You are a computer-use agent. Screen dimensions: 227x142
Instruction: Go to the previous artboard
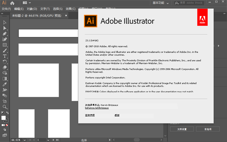[34, 140]
